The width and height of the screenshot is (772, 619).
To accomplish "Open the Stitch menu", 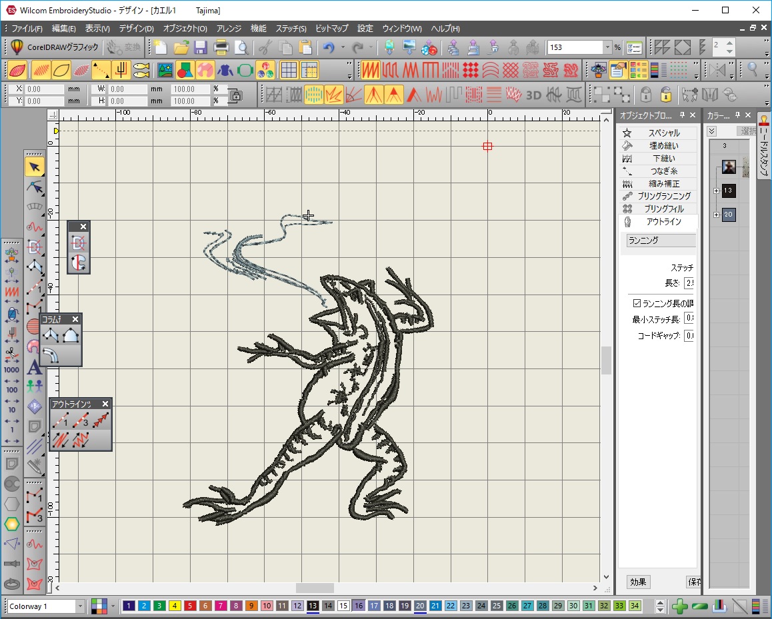I will (x=291, y=29).
